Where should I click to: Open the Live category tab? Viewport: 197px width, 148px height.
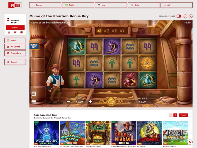(x=111, y=5)
